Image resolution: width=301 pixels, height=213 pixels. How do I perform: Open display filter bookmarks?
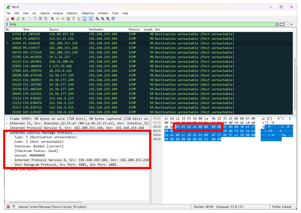(x=7, y=24)
